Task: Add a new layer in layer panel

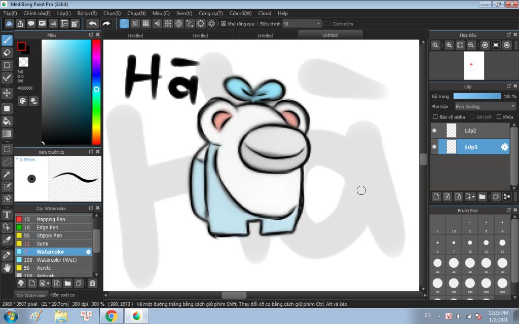Action: pyautogui.click(x=436, y=197)
